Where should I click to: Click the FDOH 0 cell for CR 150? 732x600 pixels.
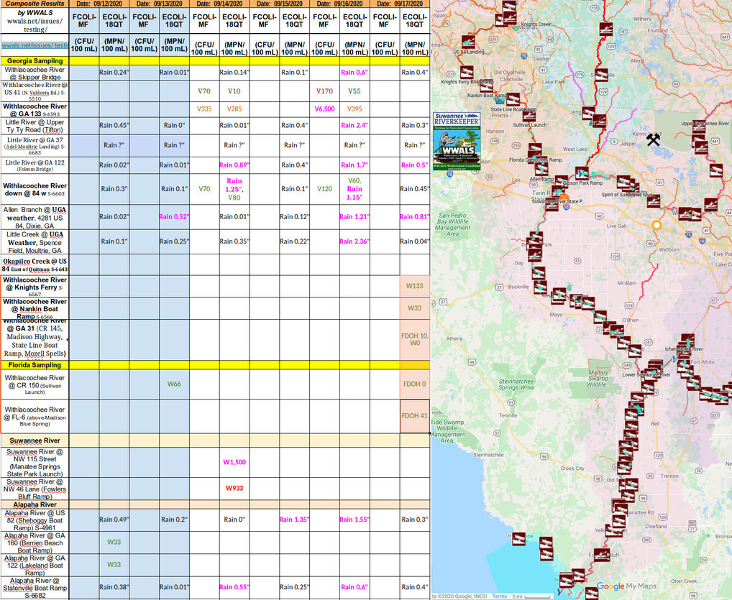[415, 384]
